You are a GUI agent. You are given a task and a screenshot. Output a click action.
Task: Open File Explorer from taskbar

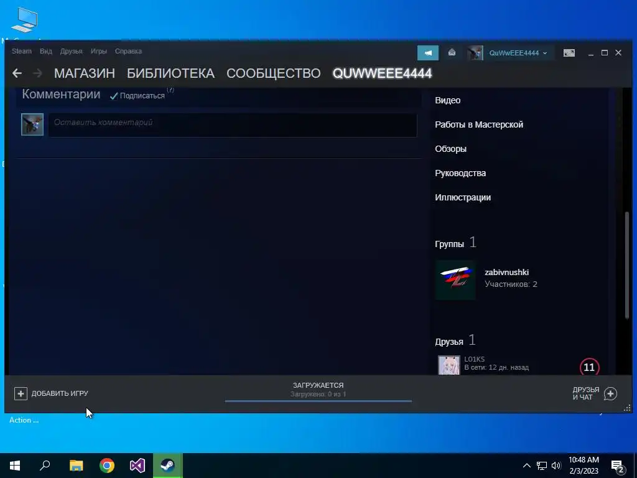[76, 466]
